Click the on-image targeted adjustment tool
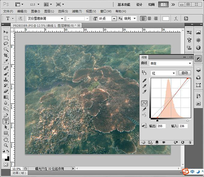Image resolution: width=204 pixels, height=177 pixels. pos(144,73)
